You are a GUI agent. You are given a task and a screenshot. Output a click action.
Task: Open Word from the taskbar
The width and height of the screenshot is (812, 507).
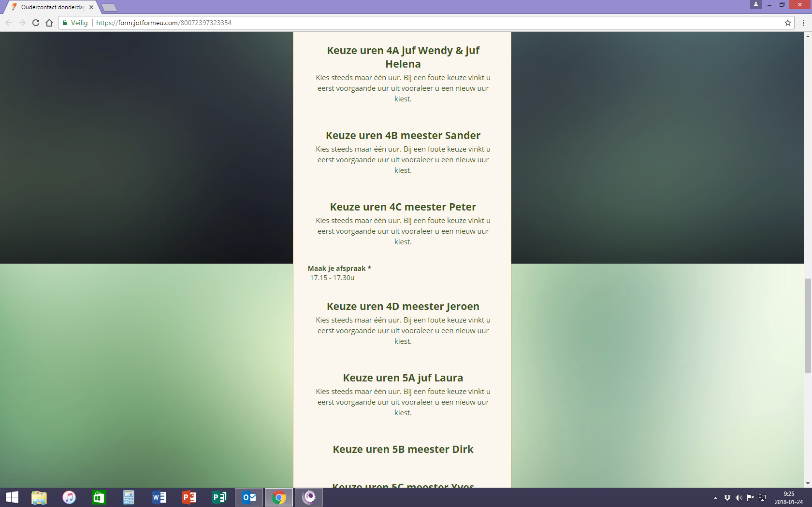159,497
